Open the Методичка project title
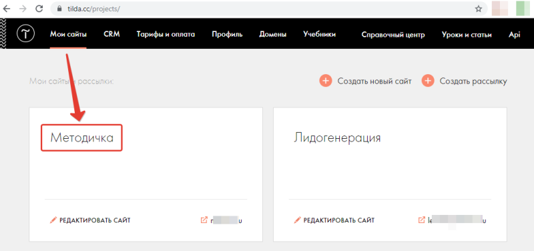The width and height of the screenshot is (534, 251). [x=81, y=138]
